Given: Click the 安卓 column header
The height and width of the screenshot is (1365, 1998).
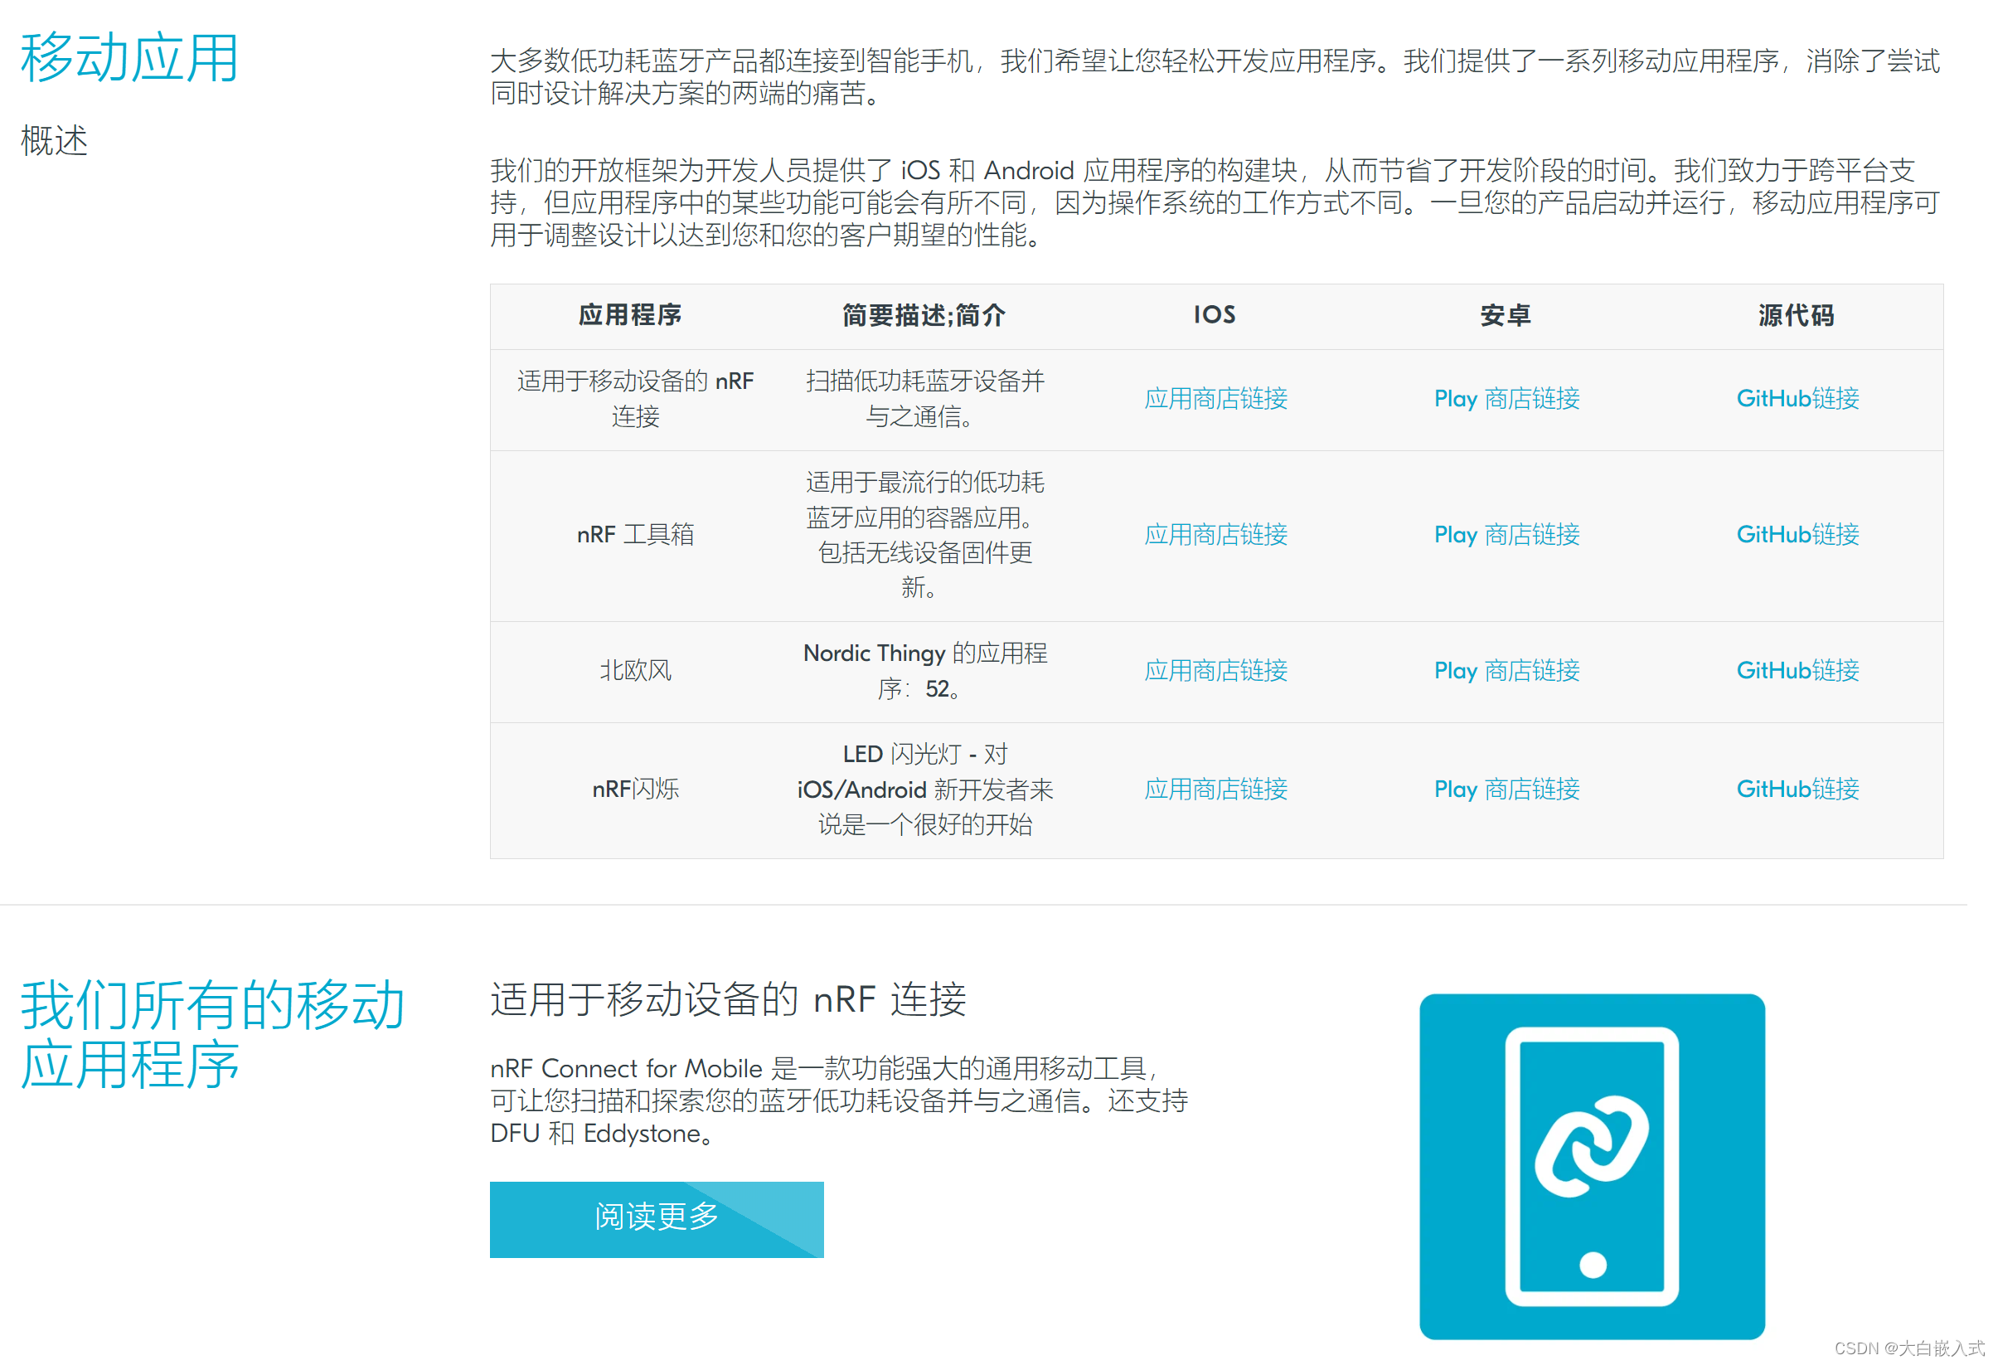Looking at the screenshot, I should click(1505, 315).
